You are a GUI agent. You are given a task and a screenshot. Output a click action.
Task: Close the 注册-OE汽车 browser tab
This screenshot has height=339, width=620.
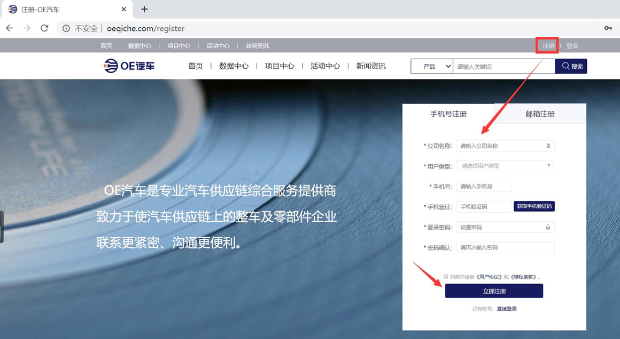pos(123,9)
